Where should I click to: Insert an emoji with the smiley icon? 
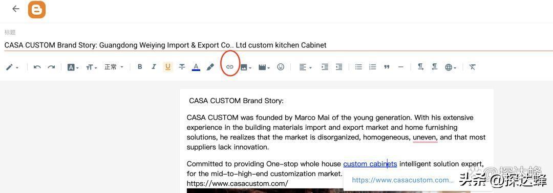click(x=281, y=67)
